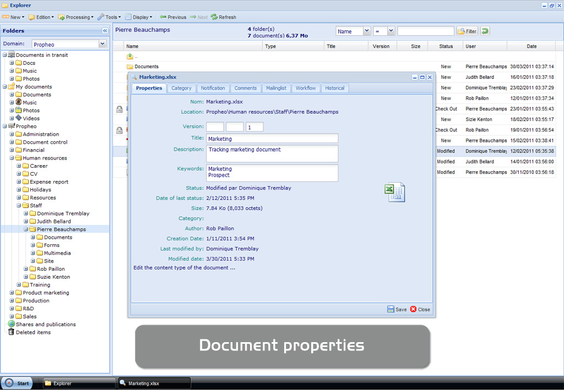Open the equals operator dropdown
Image resolution: width=564 pixels, height=390 pixels.
(x=391, y=31)
